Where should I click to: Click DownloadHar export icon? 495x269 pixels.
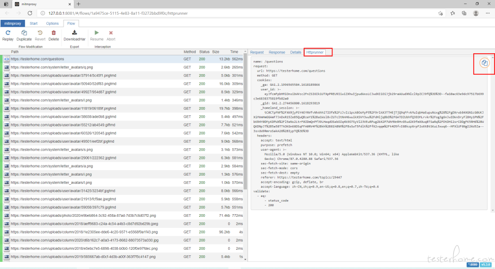[75, 32]
